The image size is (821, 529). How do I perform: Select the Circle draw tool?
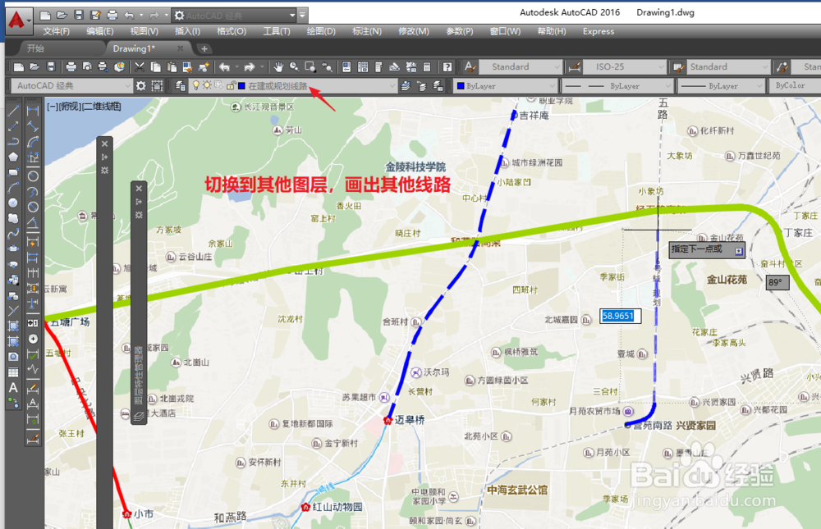[14, 203]
